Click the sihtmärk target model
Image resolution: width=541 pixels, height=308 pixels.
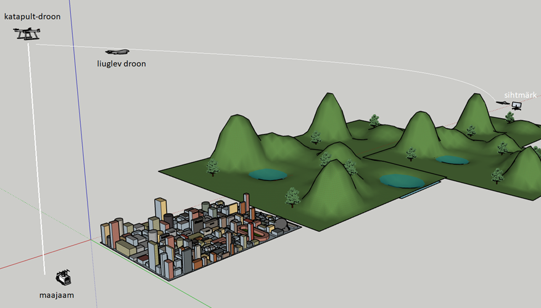click(x=516, y=105)
